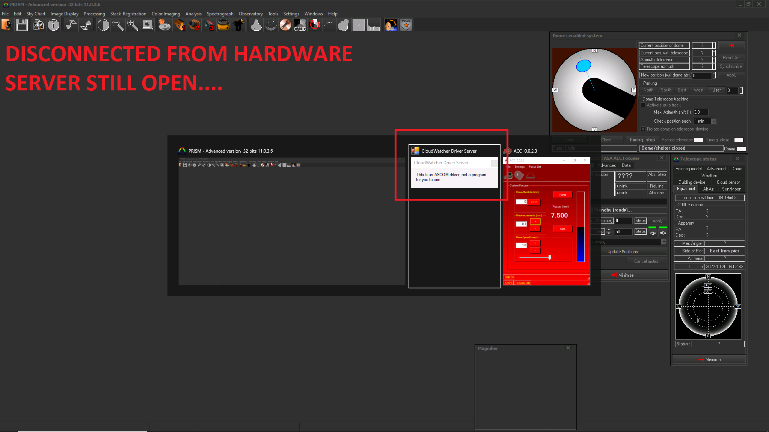Screen dimensions: 769x432
Task: Select the User parking option
Action: point(716,90)
